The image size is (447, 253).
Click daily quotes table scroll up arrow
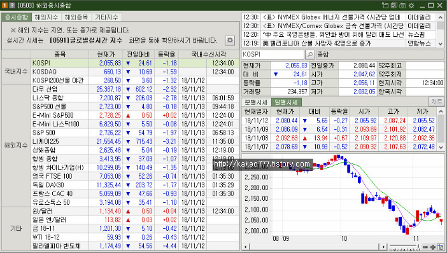(x=441, y=111)
